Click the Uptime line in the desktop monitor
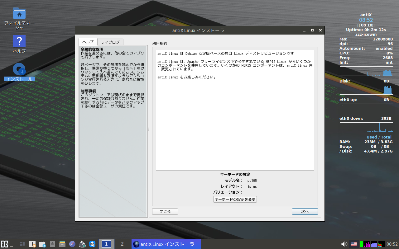 366,30
